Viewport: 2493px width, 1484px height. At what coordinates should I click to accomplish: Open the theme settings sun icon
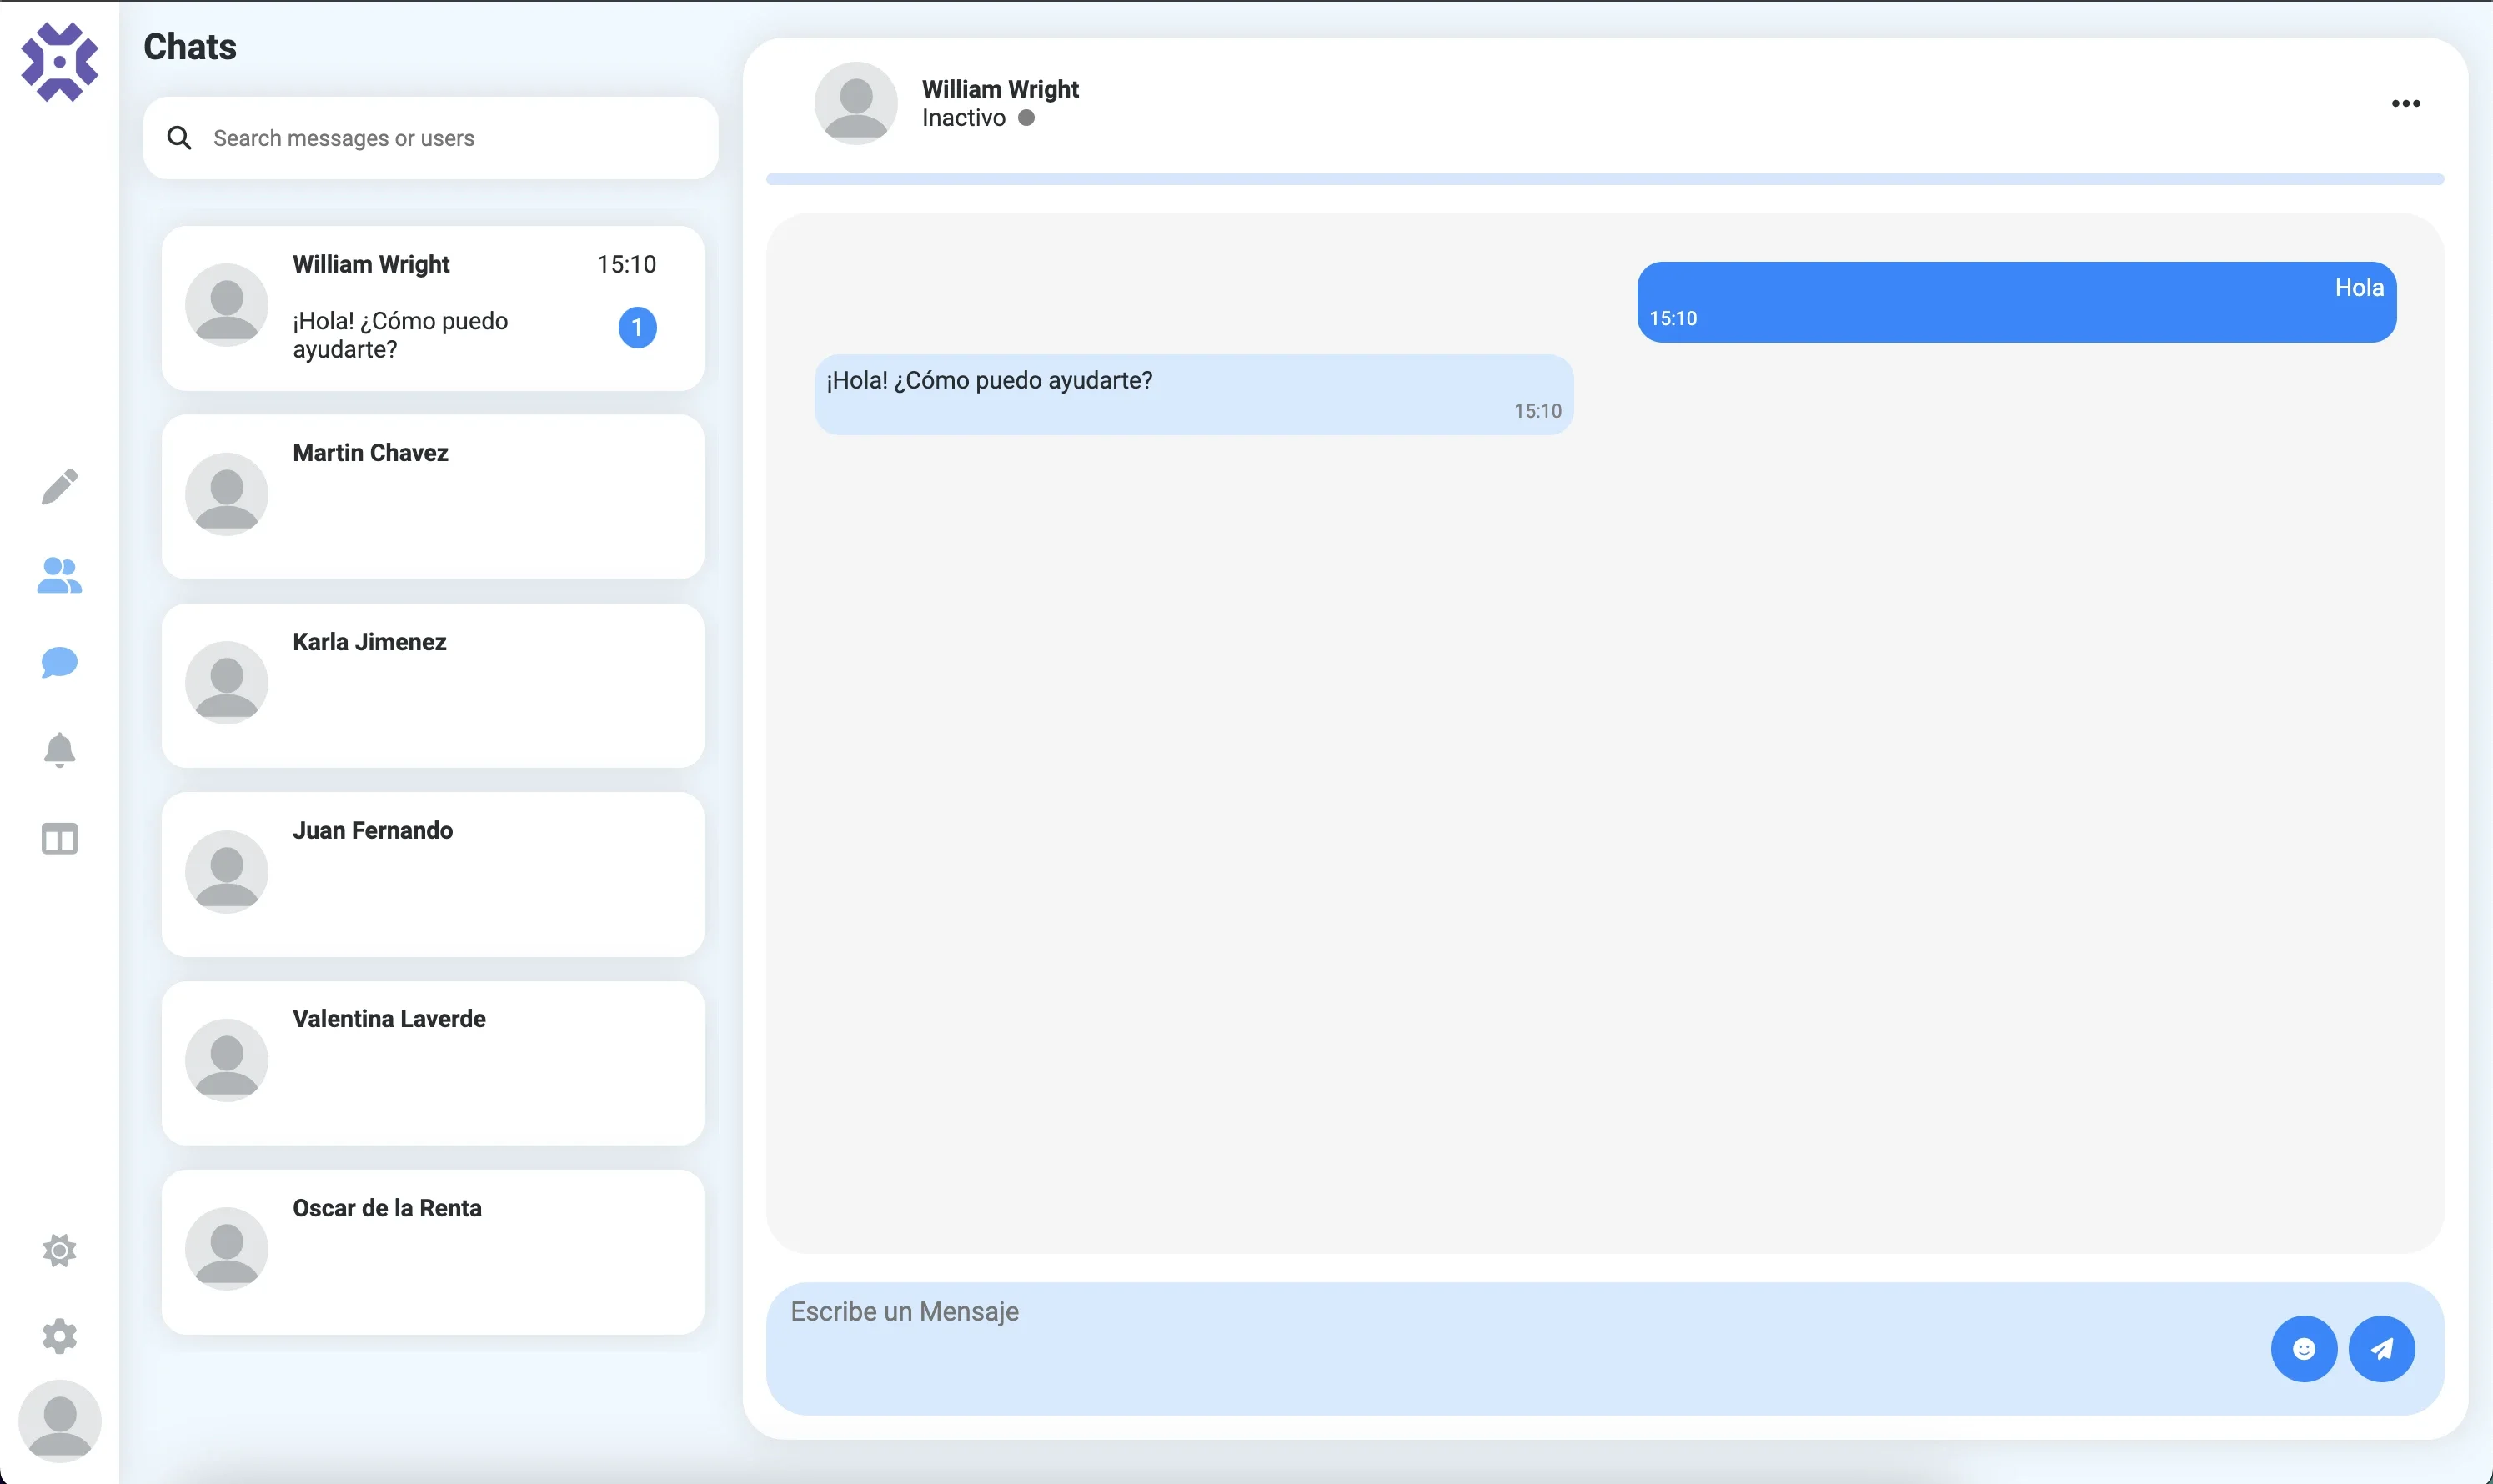pos(60,1250)
